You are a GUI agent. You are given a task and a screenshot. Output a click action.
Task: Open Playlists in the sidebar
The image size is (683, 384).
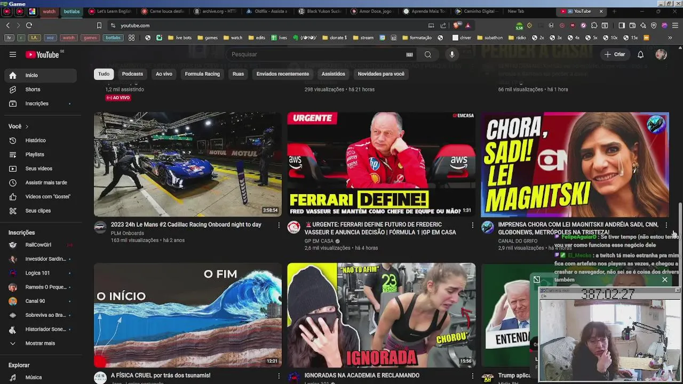coord(41,155)
